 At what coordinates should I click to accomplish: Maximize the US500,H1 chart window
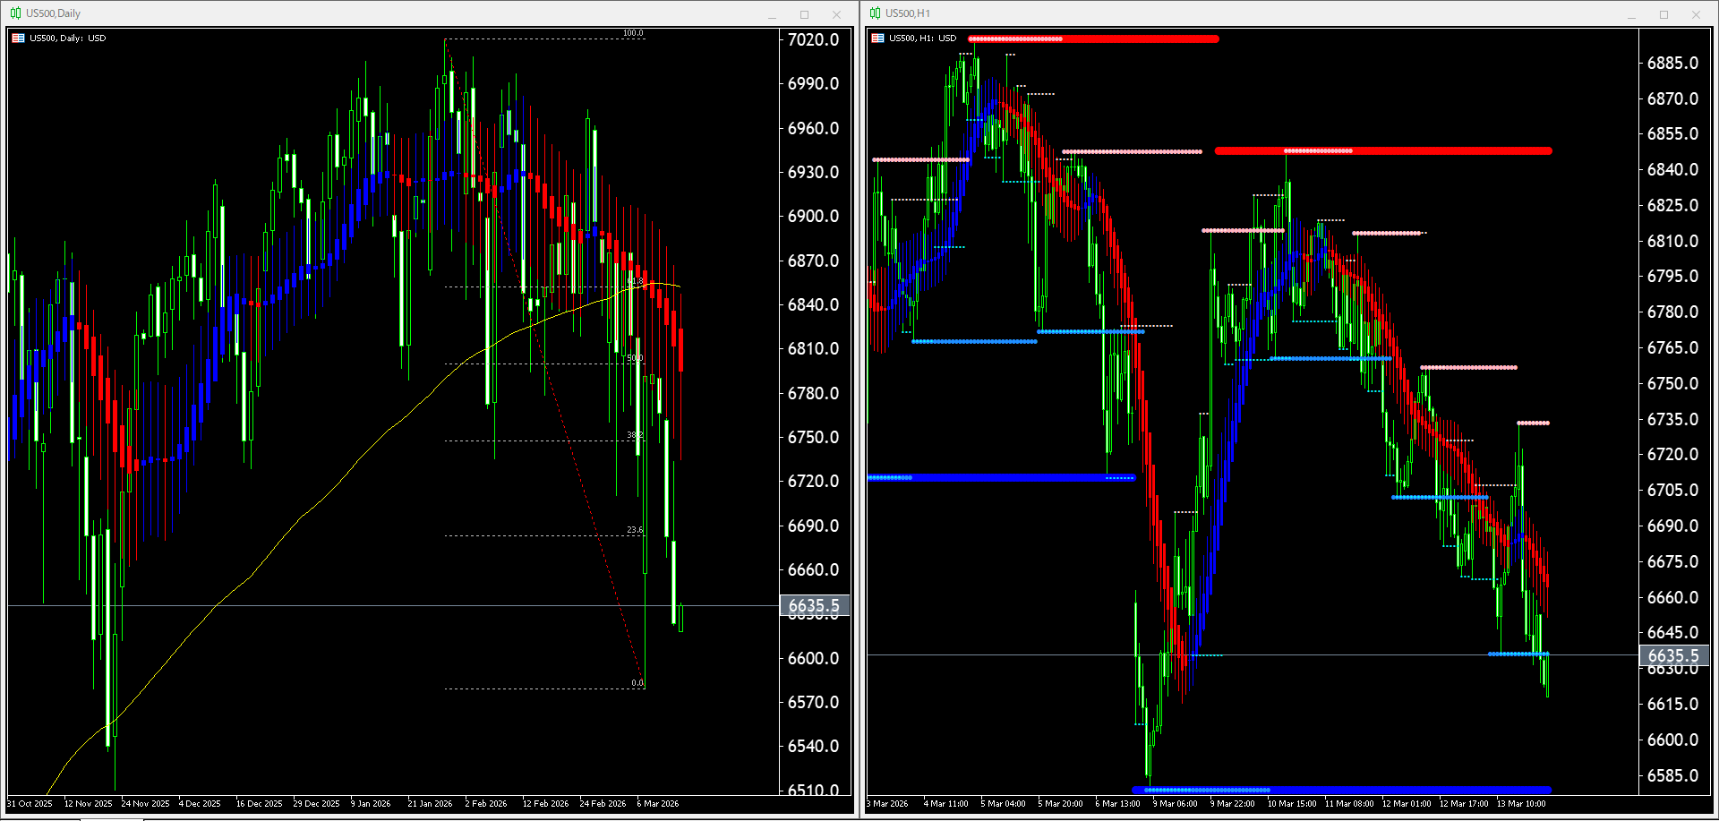[x=1663, y=14]
